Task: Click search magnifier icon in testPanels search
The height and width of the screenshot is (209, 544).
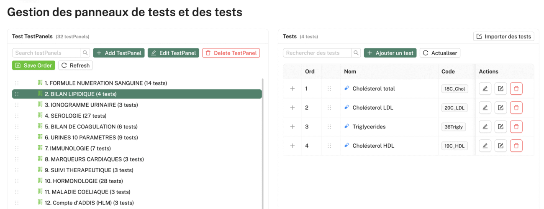Action: click(85, 53)
